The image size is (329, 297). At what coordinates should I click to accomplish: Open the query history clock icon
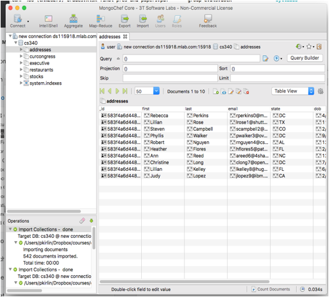(x=299, y=47)
